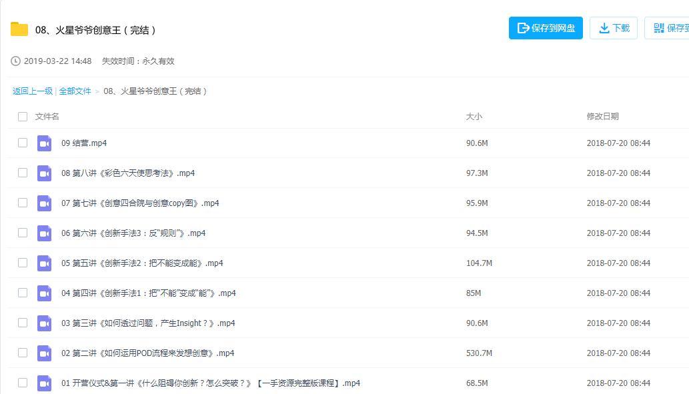689x394 pixels.
Task: Open 01 开营仪式&第一讲 video file
Action: coord(211,383)
